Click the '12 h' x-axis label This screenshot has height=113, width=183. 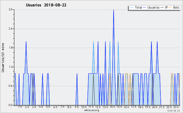click(98, 107)
